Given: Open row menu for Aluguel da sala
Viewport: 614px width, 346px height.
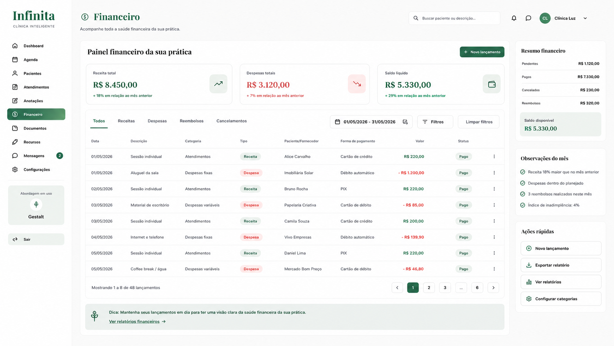Looking at the screenshot, I should [494, 173].
